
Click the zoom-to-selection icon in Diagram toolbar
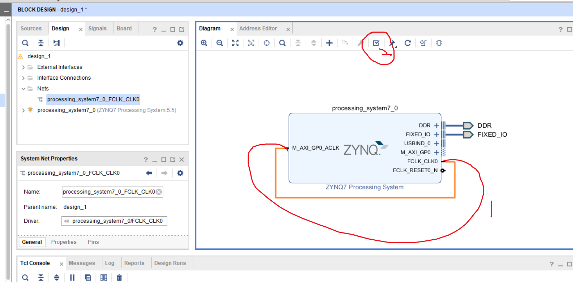click(251, 43)
